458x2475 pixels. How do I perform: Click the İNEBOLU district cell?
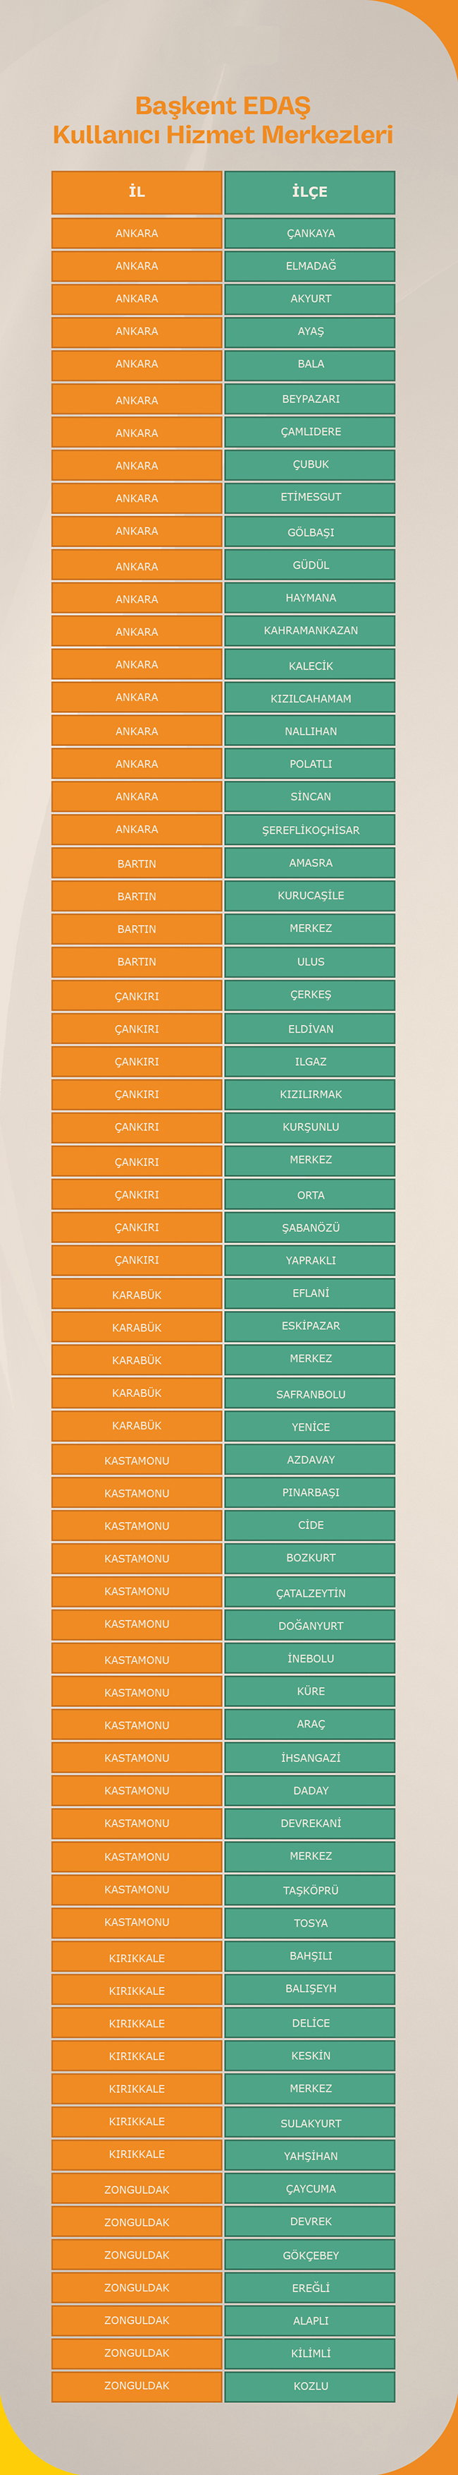[309, 1659]
